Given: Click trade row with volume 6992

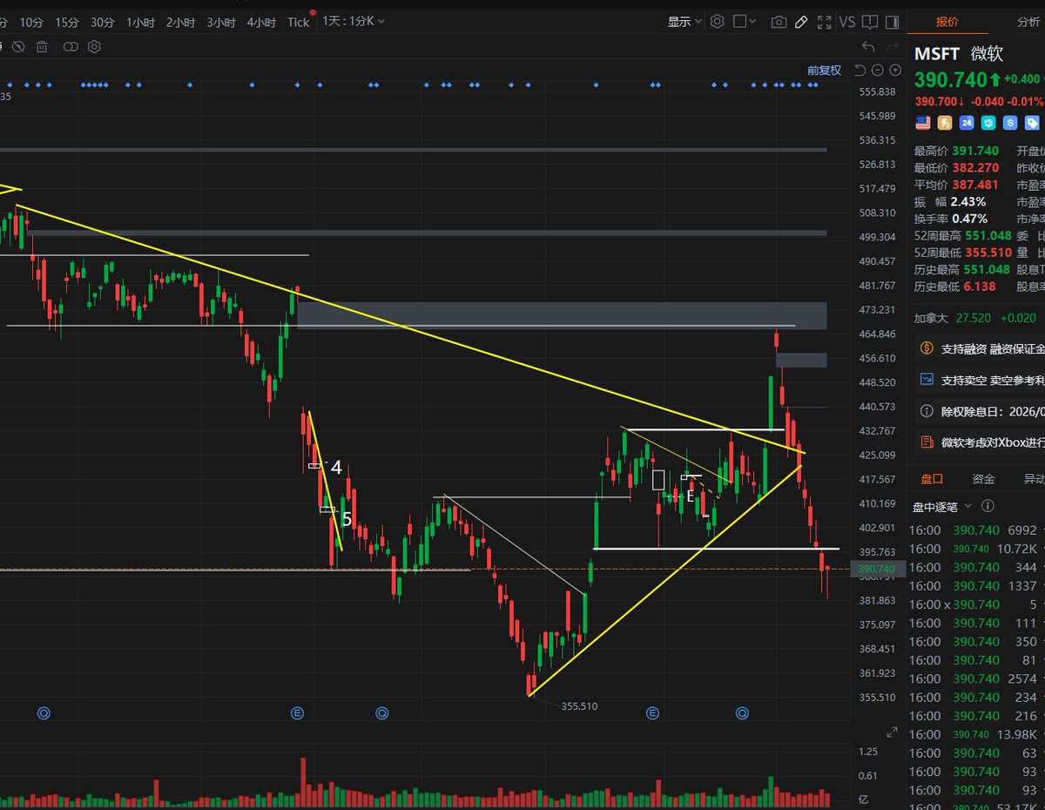Looking at the screenshot, I should click(x=975, y=530).
